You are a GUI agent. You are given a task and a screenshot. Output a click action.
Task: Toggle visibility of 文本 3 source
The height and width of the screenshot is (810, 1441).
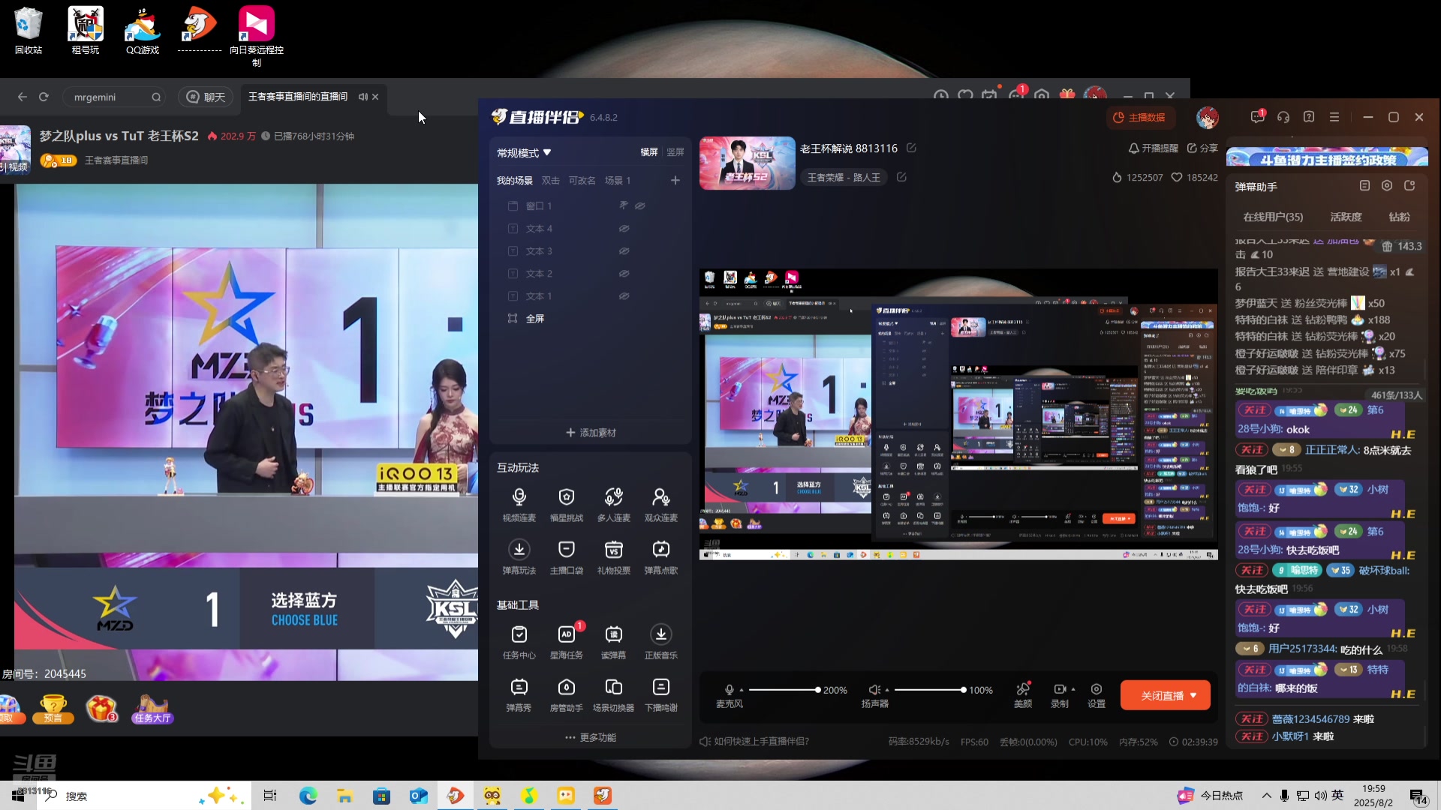624,250
